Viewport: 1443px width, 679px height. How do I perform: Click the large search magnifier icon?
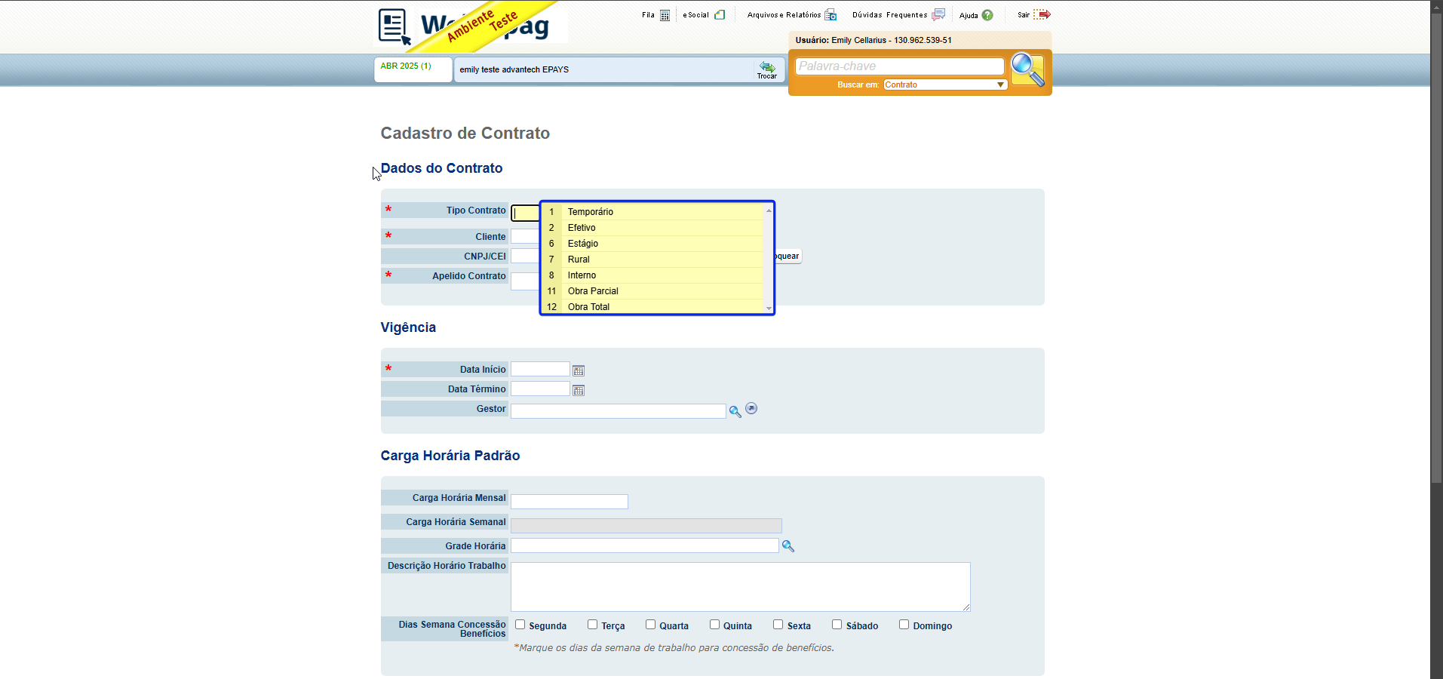(1027, 69)
